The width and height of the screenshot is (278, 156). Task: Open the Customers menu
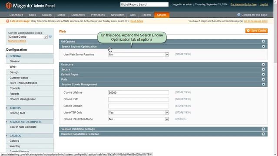pos(78,15)
